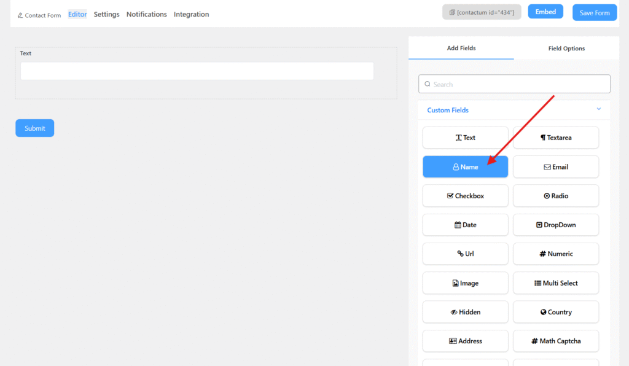Insert the Hidden field
The image size is (629, 366).
pyautogui.click(x=465, y=312)
